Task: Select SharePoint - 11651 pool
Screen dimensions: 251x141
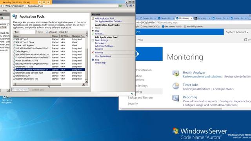Action: (x=49, y=67)
